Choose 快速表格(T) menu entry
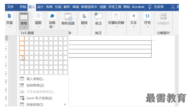188x109 pixels. [44, 104]
